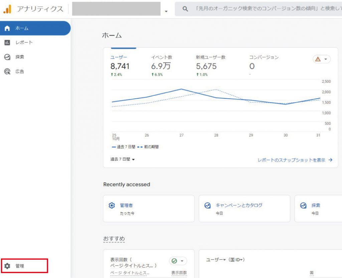The image size is (342, 278).
Task: Click the レポート bar chart icon
Action: [7, 42]
